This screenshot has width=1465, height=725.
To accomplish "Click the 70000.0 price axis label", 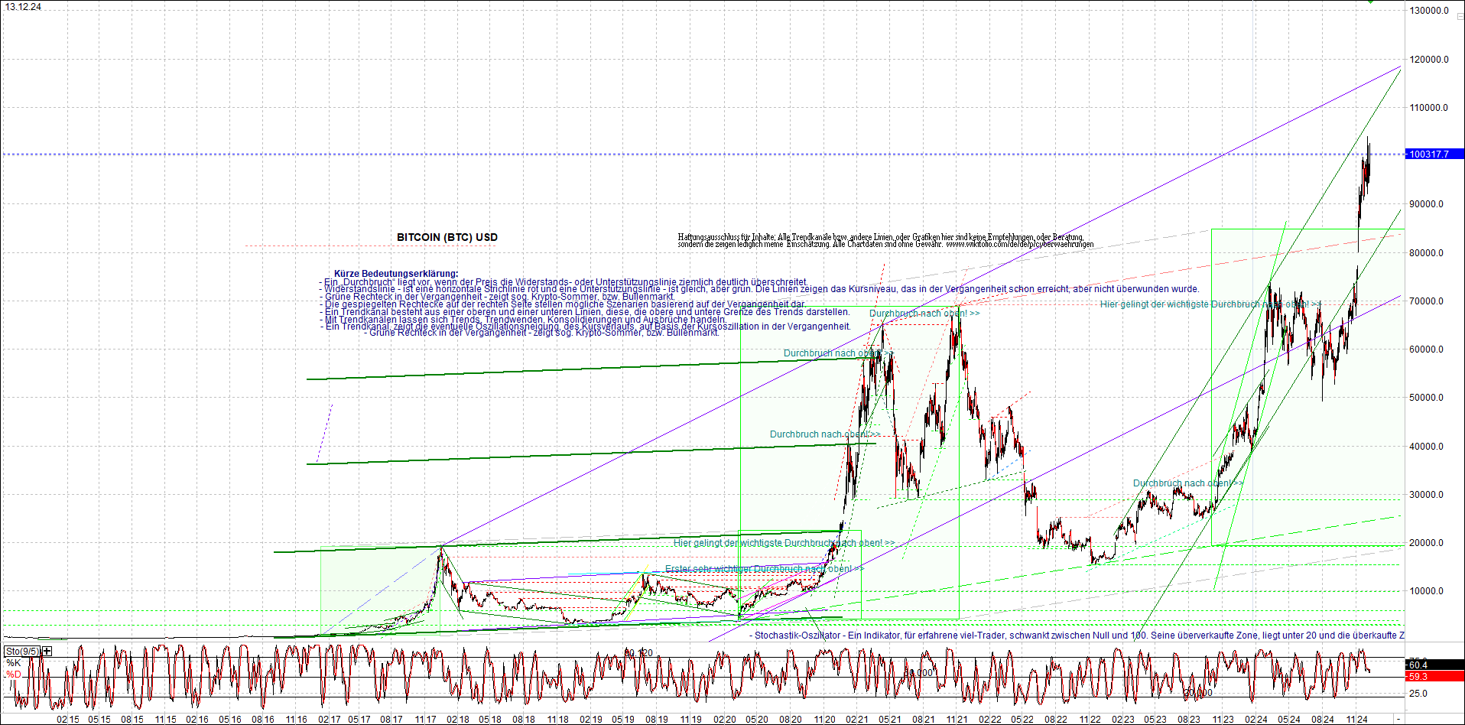I will pyautogui.click(x=1427, y=301).
